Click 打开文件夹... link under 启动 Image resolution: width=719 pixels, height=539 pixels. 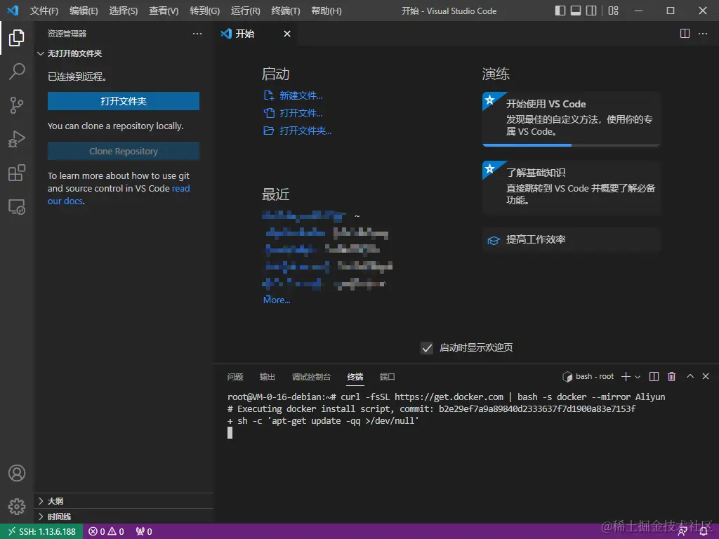coord(297,131)
